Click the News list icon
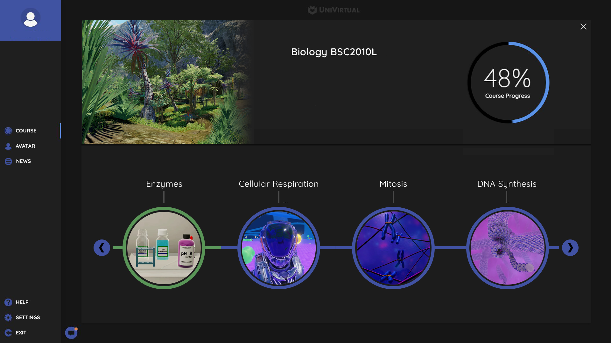This screenshot has height=343, width=611. pyautogui.click(x=8, y=161)
